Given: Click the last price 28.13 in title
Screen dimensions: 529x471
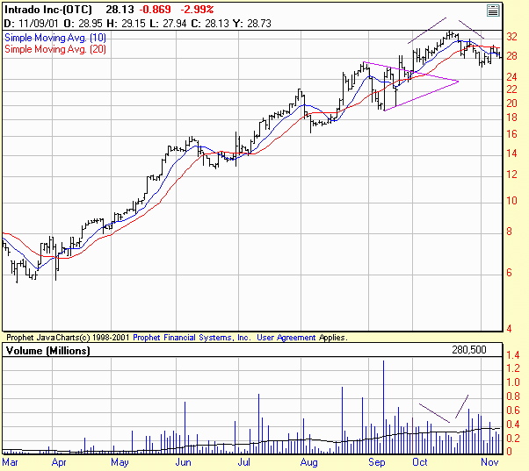Looking at the screenshot, I should point(120,10).
